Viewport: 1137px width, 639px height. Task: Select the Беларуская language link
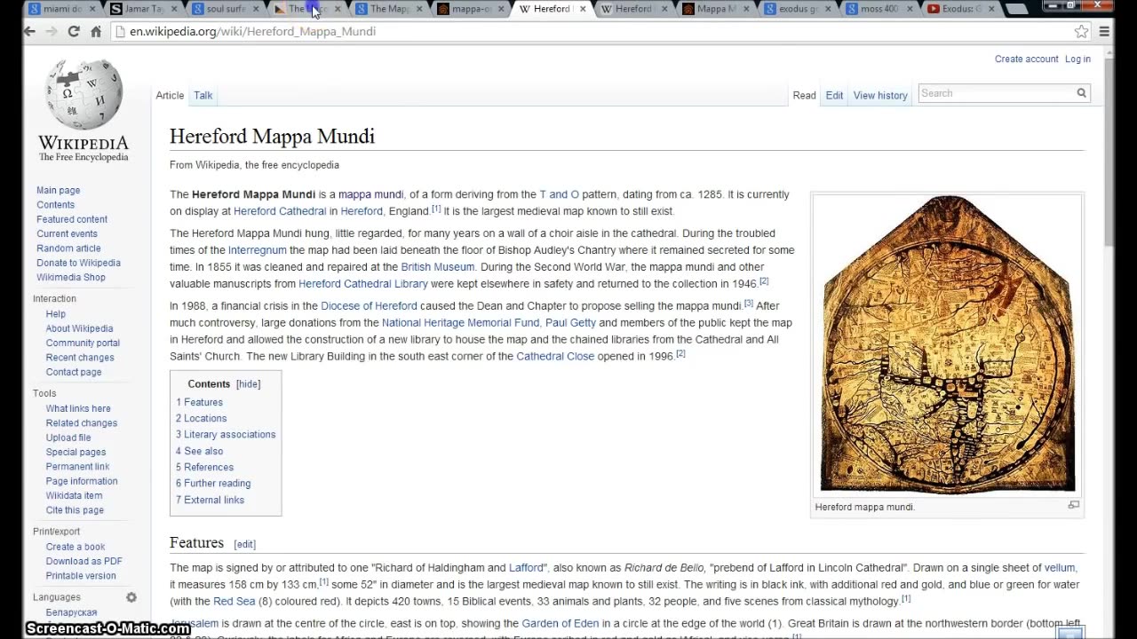point(71,612)
